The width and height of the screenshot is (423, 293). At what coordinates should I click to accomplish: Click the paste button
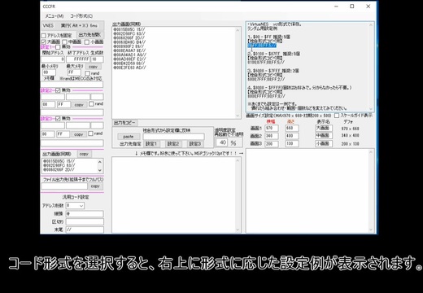(x=128, y=137)
